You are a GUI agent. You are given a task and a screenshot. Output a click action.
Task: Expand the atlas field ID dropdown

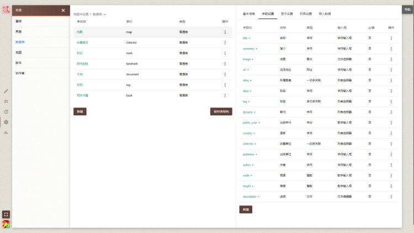pyautogui.click(x=251, y=81)
